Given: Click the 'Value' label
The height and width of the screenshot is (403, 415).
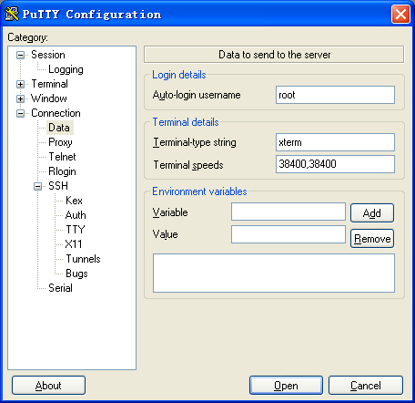Looking at the screenshot, I should click(165, 234).
